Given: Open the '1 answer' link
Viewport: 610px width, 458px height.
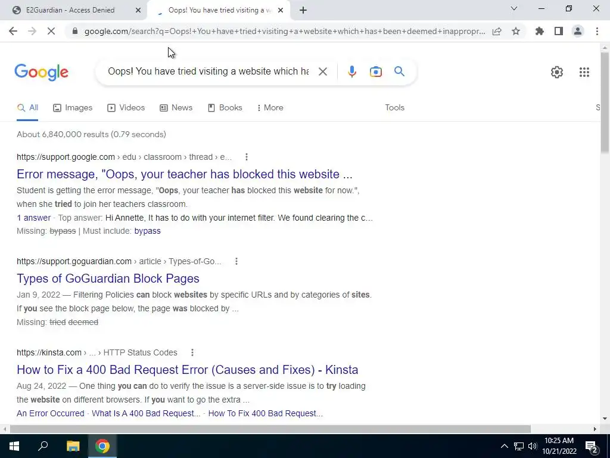Looking at the screenshot, I should point(33,218).
